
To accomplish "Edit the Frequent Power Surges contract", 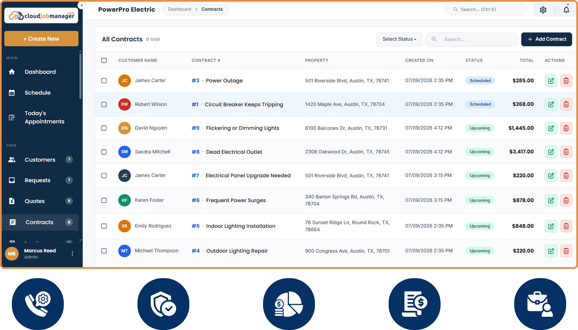I will 551,200.
